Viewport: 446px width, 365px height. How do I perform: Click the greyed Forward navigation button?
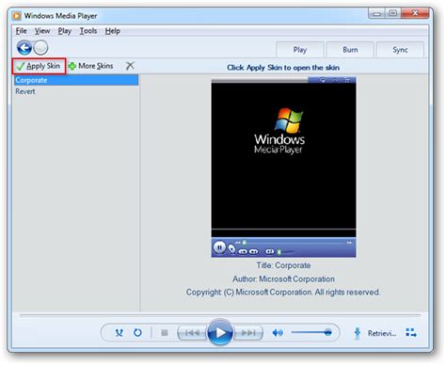point(40,48)
